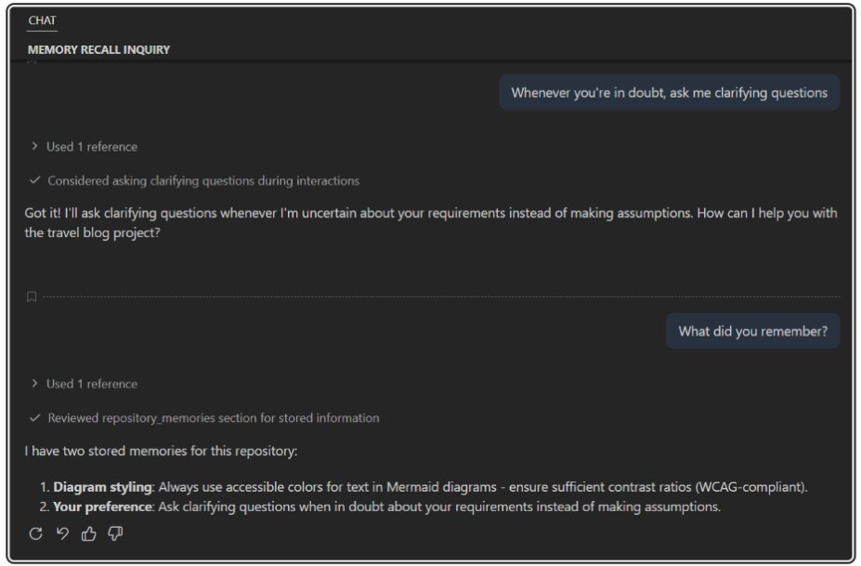Click the MEMORY RECALL INQUIRY session title
Viewport: 861px width, 566px height.
pyautogui.click(x=98, y=49)
